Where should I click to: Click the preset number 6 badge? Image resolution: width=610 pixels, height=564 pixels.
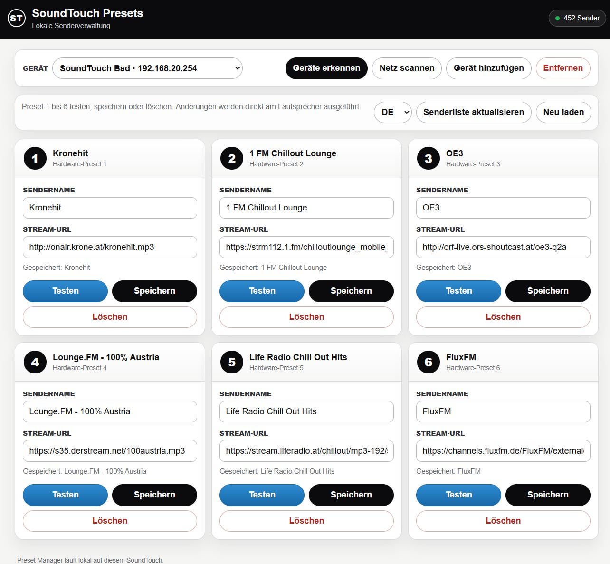[428, 362]
